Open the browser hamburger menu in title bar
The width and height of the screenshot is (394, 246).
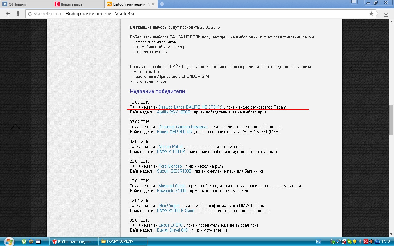[x=354, y=2]
